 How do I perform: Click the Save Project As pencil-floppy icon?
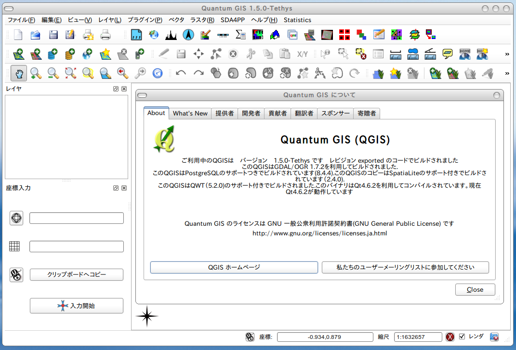pos(70,35)
